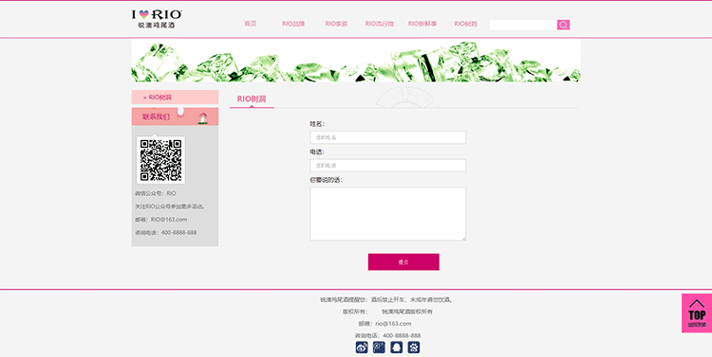Open the RIO流行馆 navigation item

(x=380, y=24)
